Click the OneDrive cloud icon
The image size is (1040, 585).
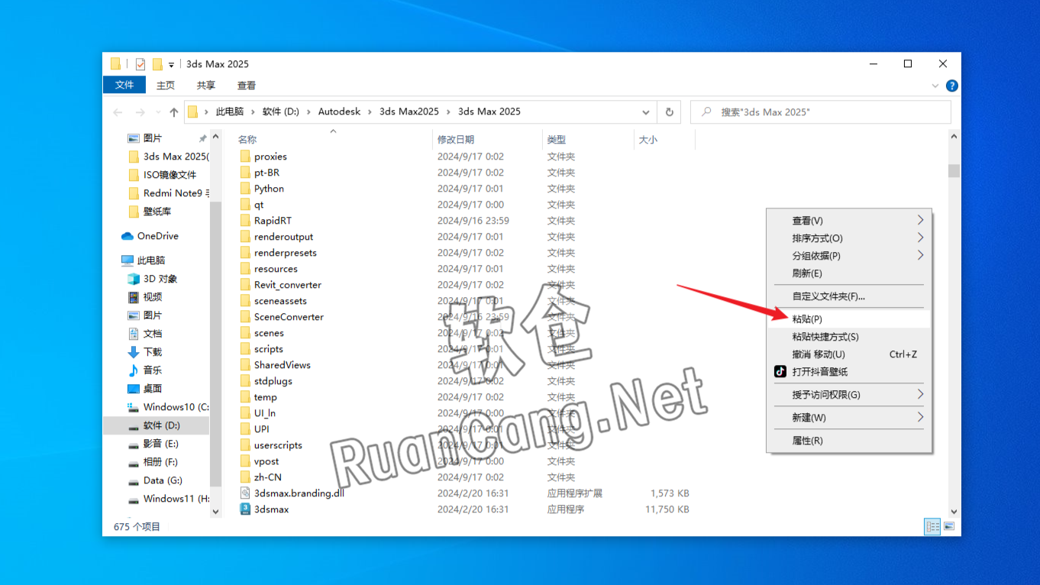pos(128,236)
